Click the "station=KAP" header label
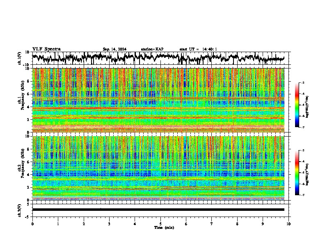 pos(152,49)
